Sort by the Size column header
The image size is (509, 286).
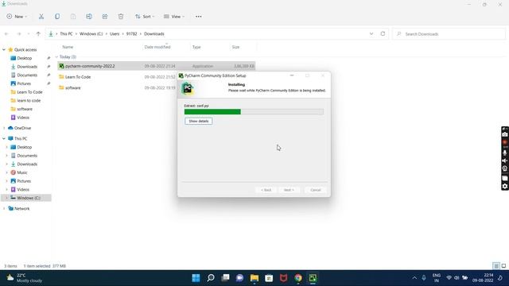[235, 47]
